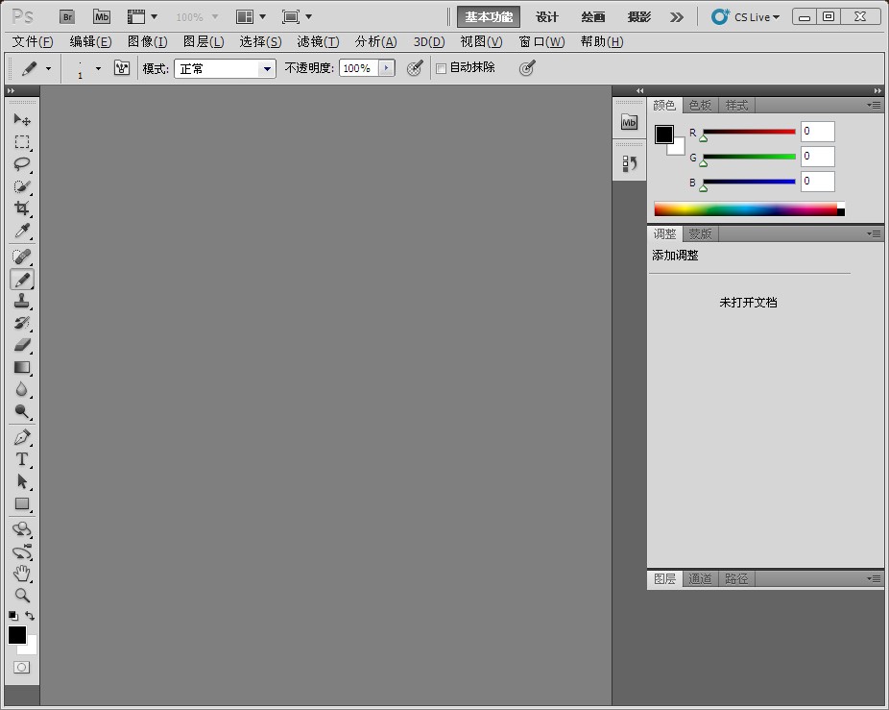The height and width of the screenshot is (710, 889).
Task: Expand the toolbox to two columns
Action: (11, 91)
